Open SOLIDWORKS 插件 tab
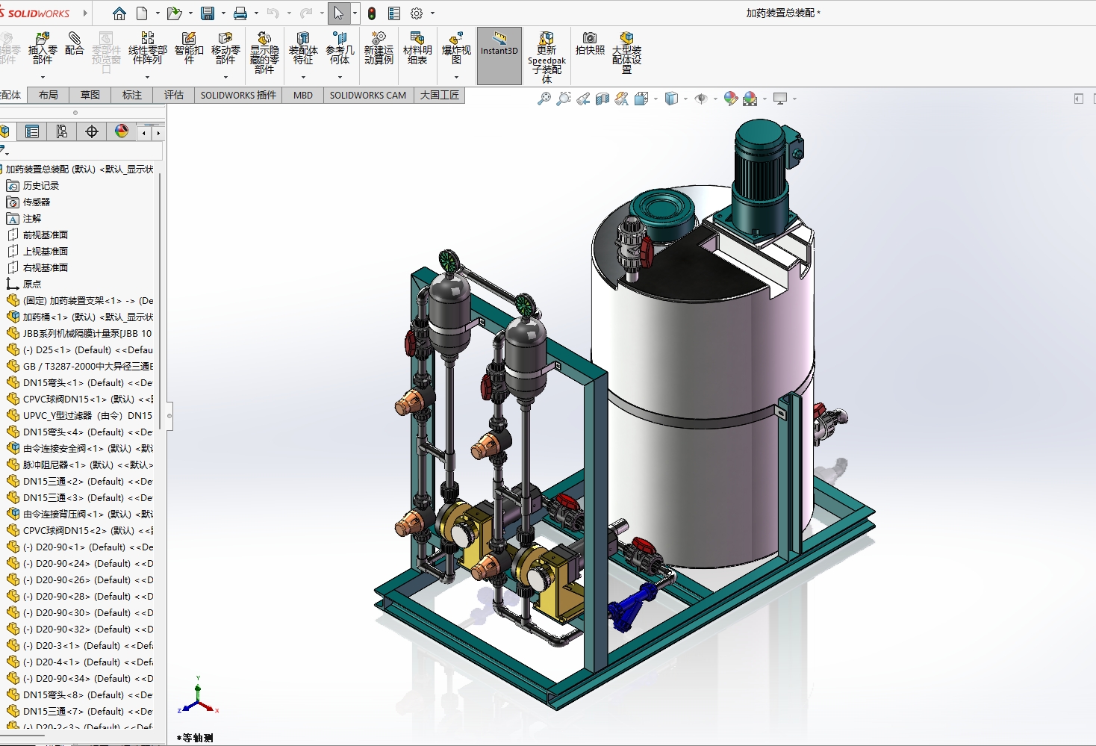Image resolution: width=1096 pixels, height=746 pixels. coord(238,95)
